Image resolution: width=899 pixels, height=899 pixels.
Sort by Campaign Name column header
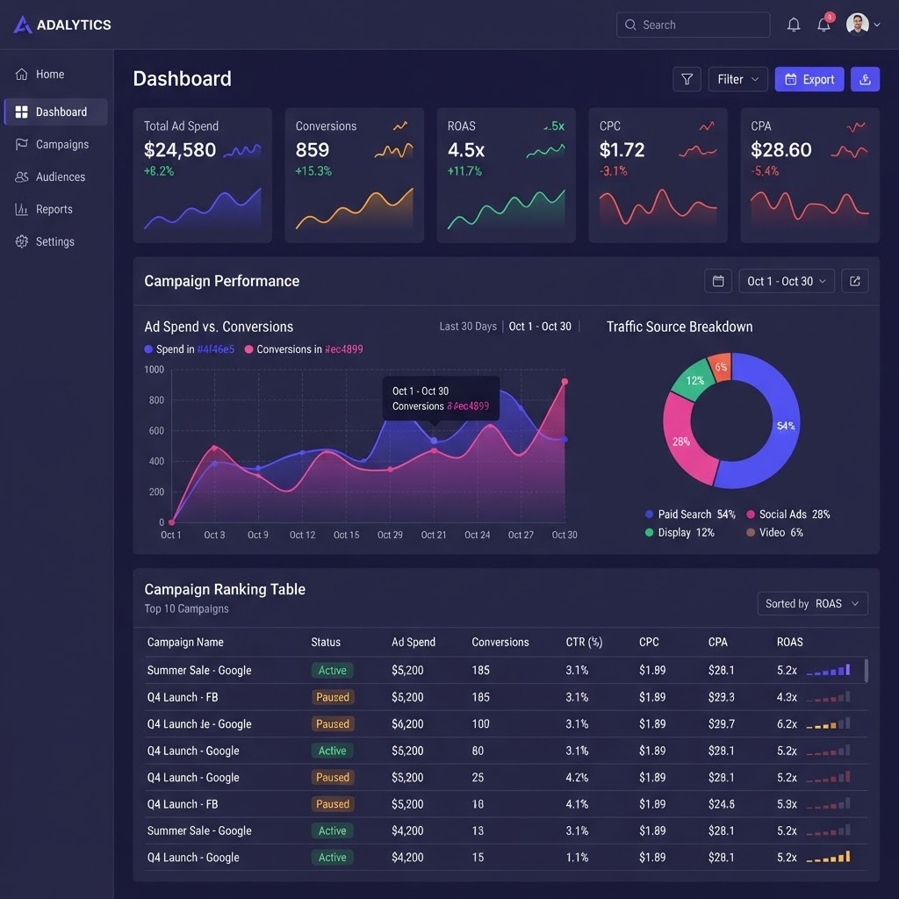pos(185,642)
